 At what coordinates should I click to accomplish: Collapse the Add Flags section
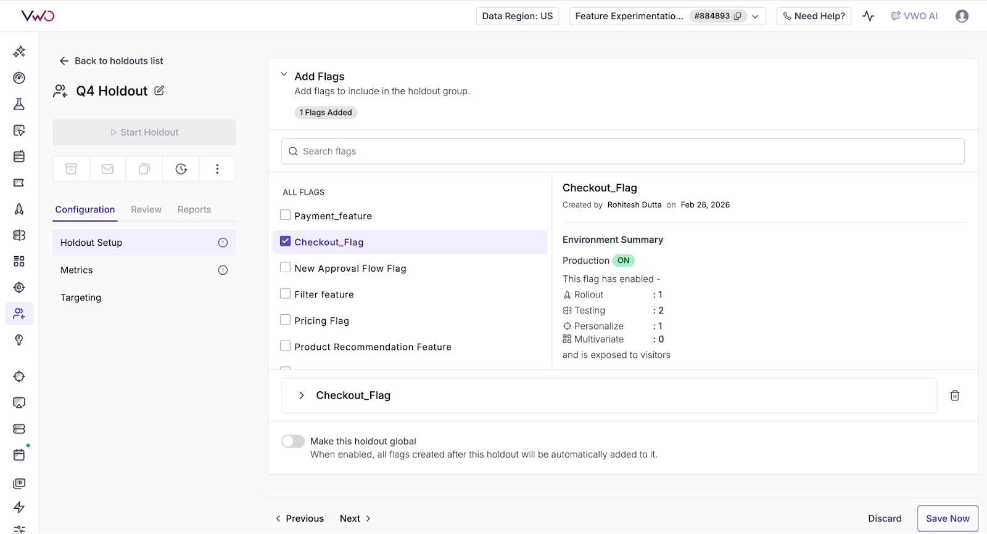pos(284,75)
